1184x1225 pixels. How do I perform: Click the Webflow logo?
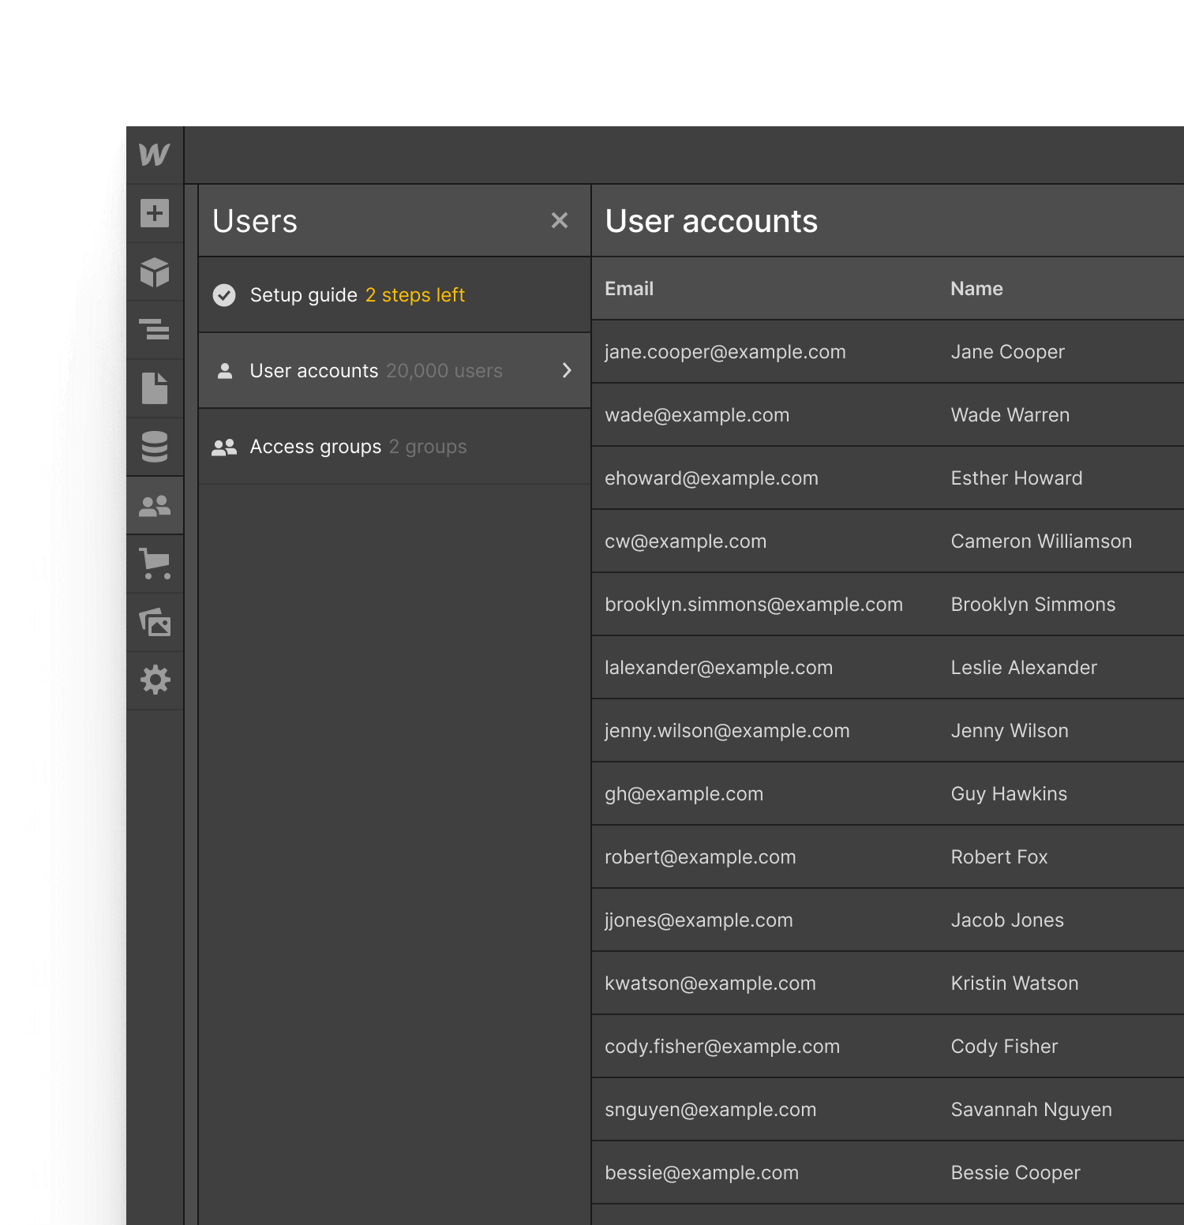pos(155,155)
